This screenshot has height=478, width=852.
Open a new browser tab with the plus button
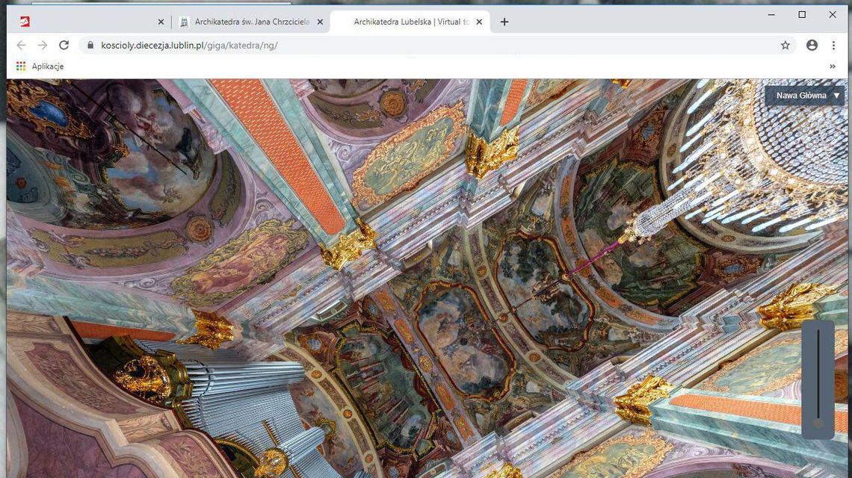click(504, 22)
